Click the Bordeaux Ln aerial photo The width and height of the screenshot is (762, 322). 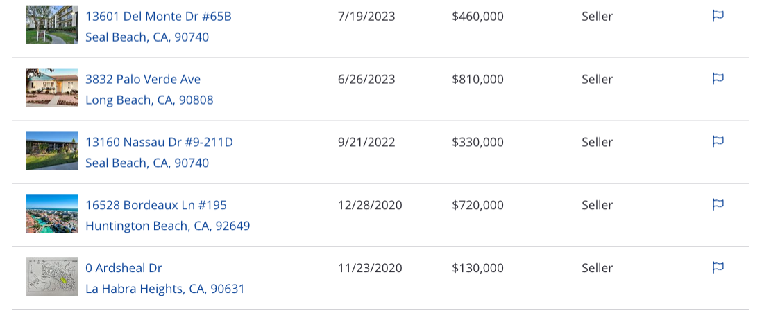pyautogui.click(x=52, y=213)
